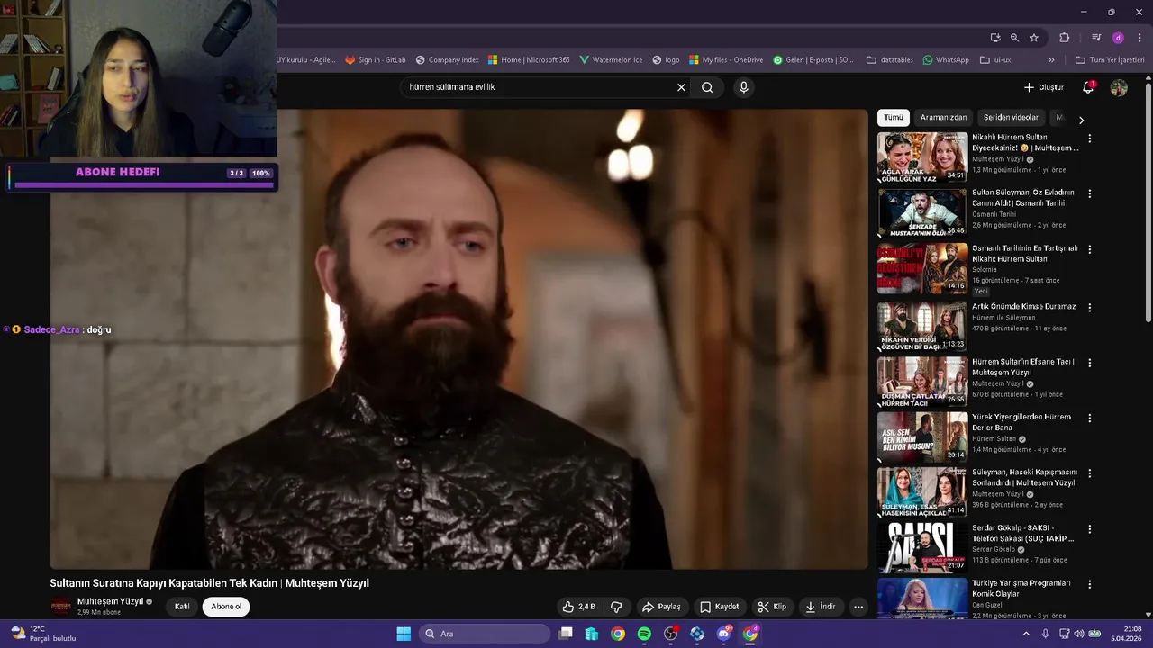Open Tüm Yer İşaretleri folder

pyautogui.click(x=1110, y=60)
